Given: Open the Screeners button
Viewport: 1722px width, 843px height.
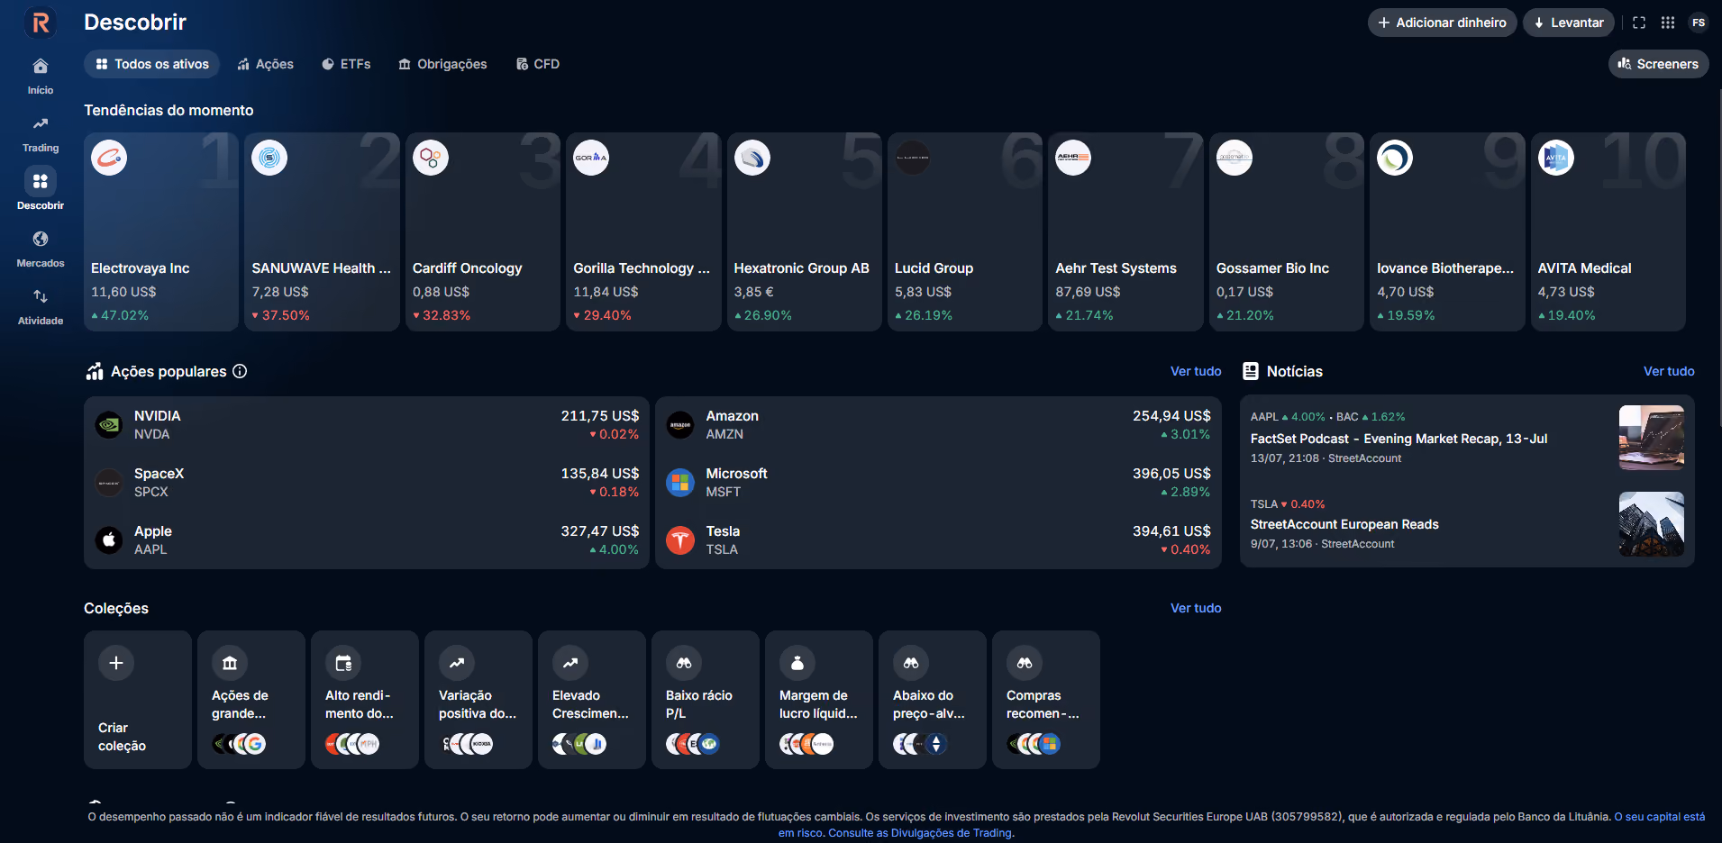Looking at the screenshot, I should point(1658,64).
